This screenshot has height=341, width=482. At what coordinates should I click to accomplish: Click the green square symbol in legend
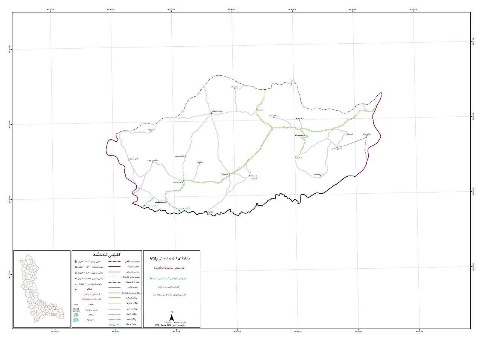point(76,289)
